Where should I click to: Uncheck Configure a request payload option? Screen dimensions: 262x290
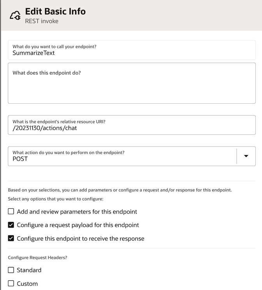point(11,225)
